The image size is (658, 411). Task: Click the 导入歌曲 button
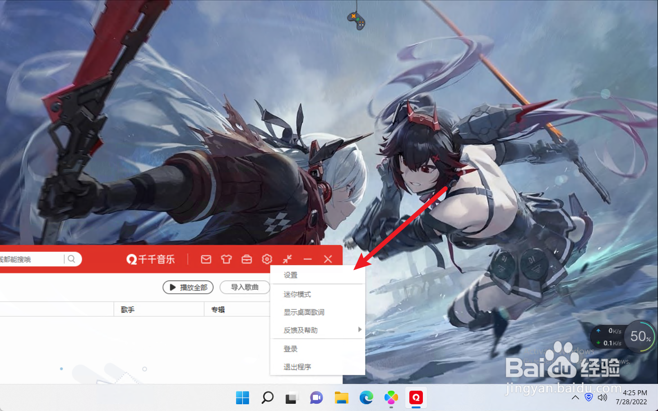tap(245, 287)
